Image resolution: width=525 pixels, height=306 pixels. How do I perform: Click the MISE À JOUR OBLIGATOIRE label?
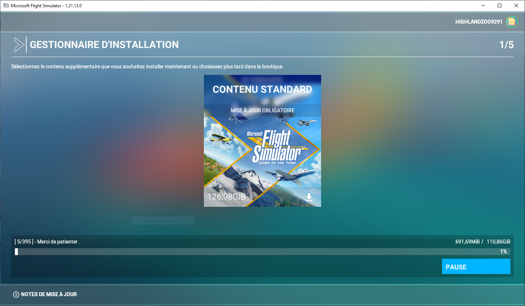pos(262,110)
